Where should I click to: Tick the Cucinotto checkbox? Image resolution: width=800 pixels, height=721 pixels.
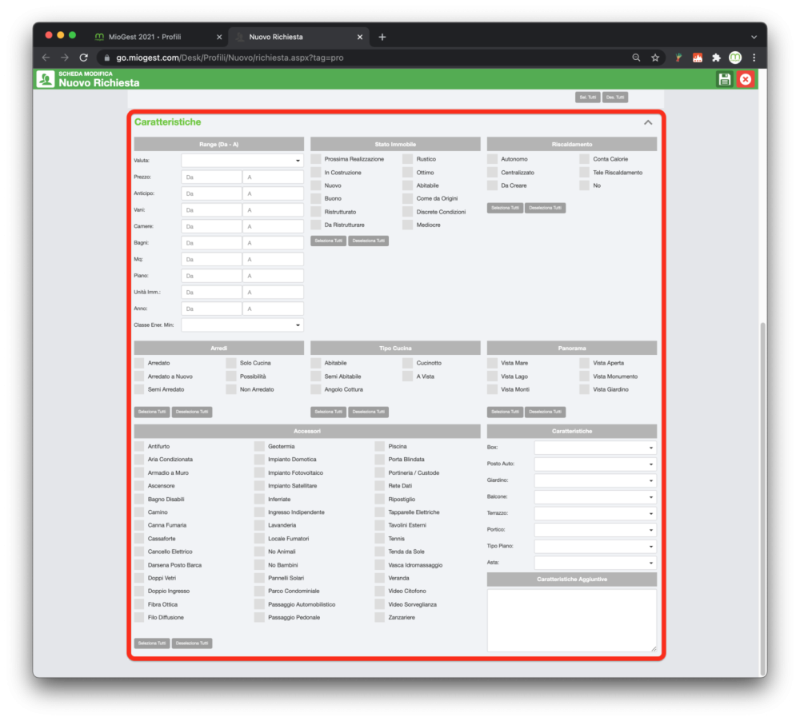point(407,363)
